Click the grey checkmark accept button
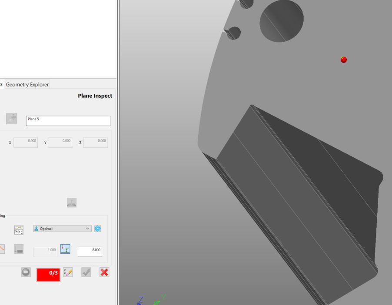The height and width of the screenshot is (305, 392). pyautogui.click(x=86, y=272)
